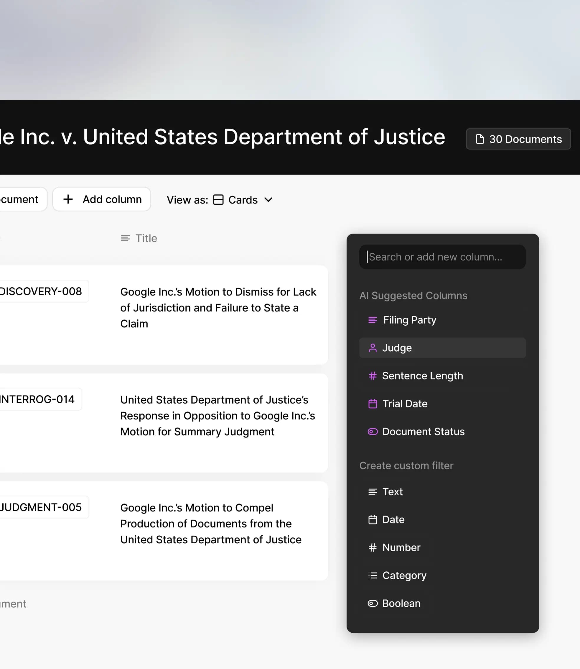This screenshot has width=580, height=669.
Task: Create a custom Text filter
Action: [x=442, y=492]
